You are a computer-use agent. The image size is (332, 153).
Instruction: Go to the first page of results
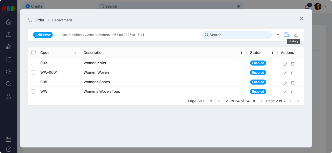pyautogui.click(x=254, y=101)
